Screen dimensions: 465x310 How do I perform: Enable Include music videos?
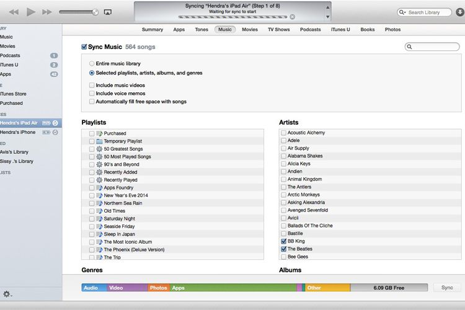click(x=92, y=85)
